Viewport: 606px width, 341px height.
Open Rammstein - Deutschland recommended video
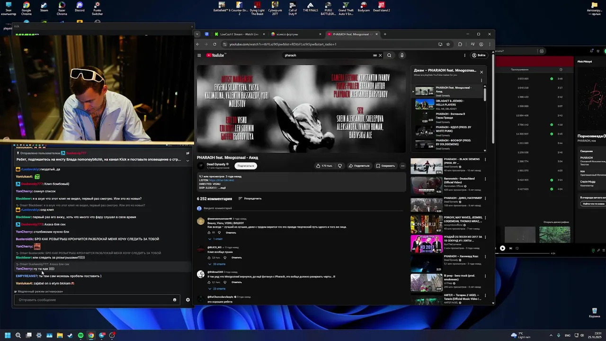coord(446,185)
